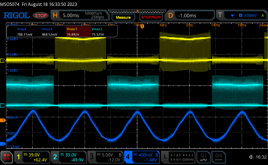
Task: Click the speaker sound icon
Action: tap(251, 157)
